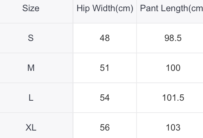Viewport: 203px width, 138px height.
Task: Click the word Pant in header
Action: (x=149, y=8)
